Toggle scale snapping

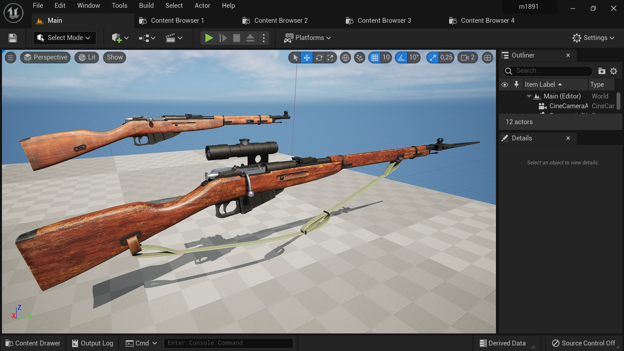click(433, 58)
